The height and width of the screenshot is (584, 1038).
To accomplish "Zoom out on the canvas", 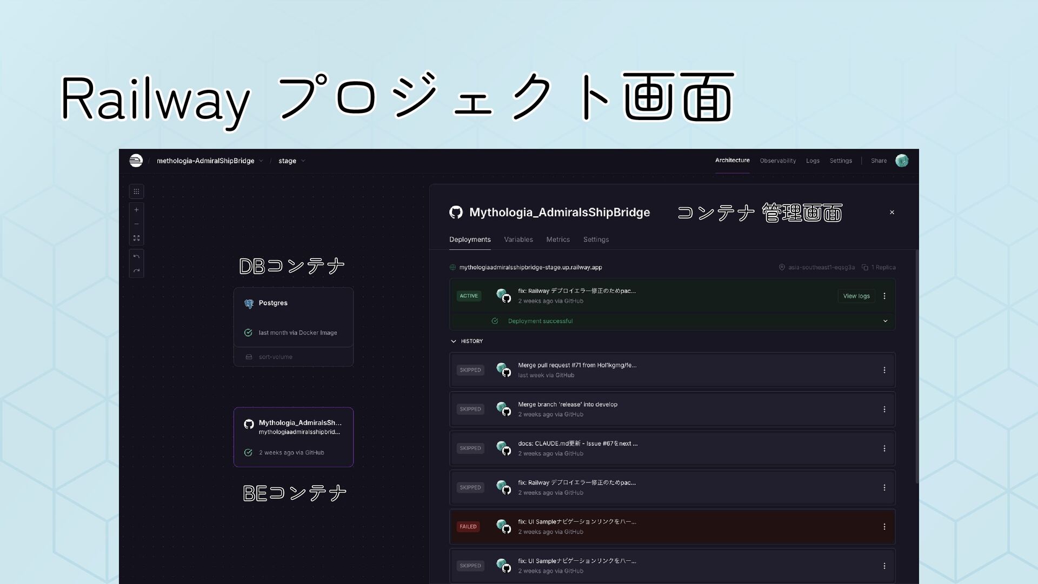I will coord(136,224).
